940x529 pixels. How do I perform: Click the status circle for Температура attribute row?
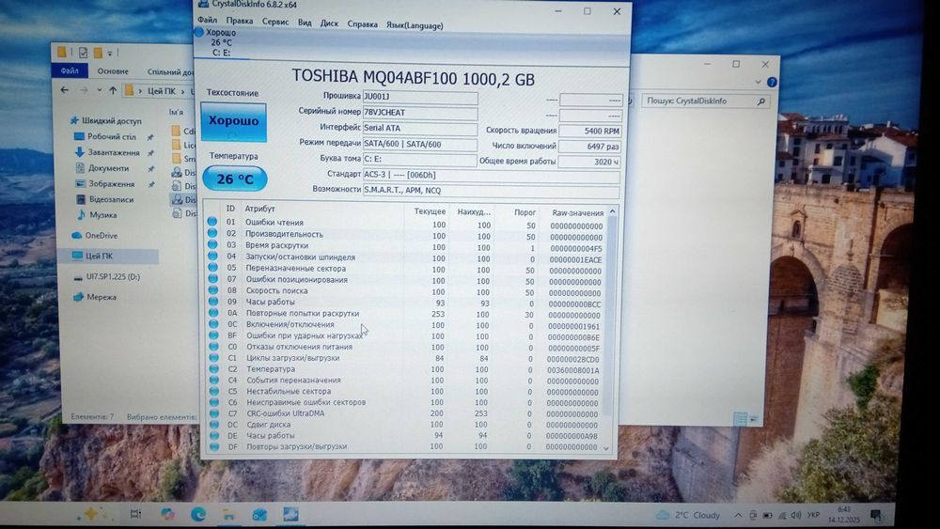[213, 368]
